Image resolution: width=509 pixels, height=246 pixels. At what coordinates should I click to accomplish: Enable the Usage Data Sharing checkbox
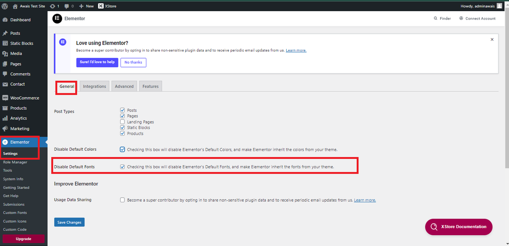[122, 200]
